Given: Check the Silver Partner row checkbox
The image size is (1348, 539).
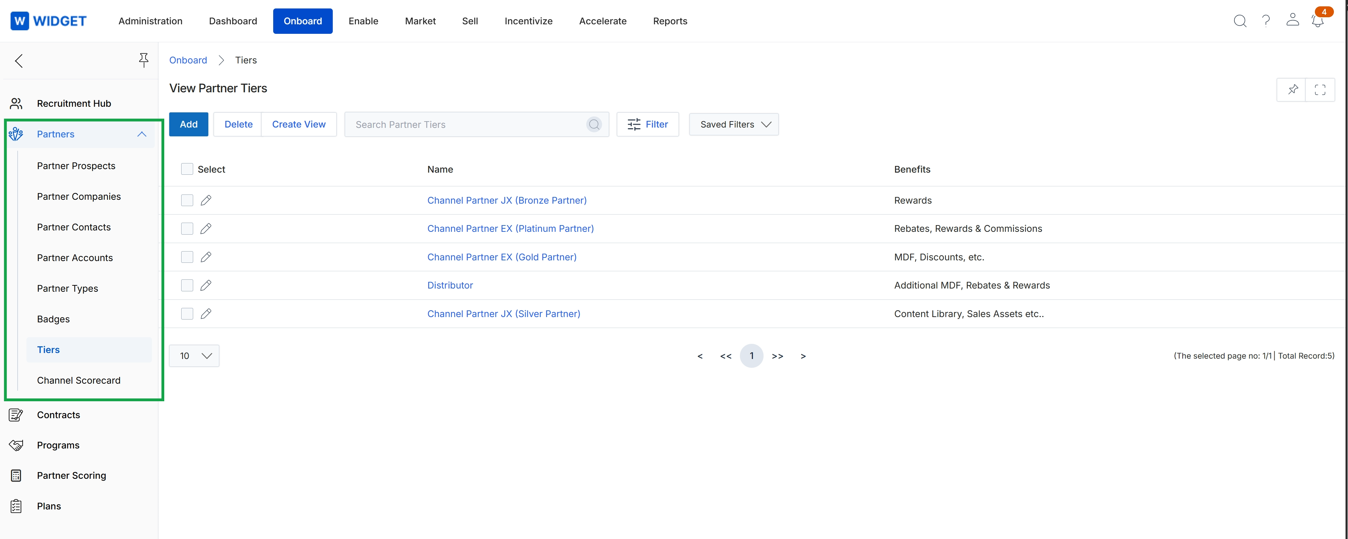Looking at the screenshot, I should [187, 314].
